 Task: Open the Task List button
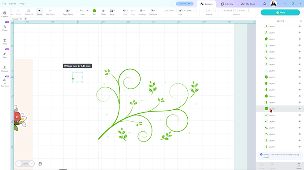185,4
